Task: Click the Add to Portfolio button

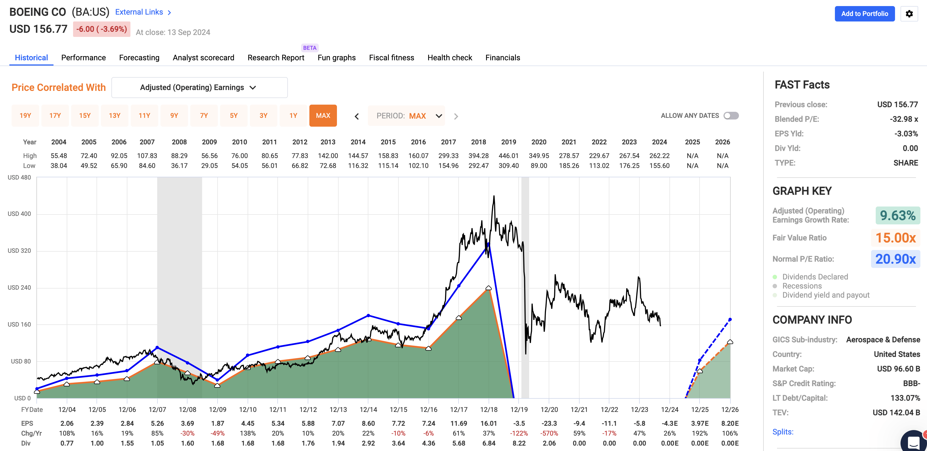Action: (x=864, y=14)
